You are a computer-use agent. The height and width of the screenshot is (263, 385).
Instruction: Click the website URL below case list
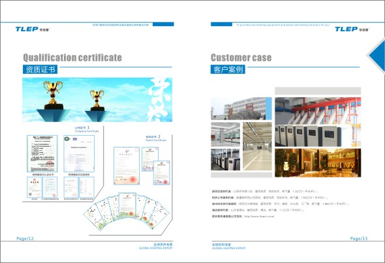(x=258, y=217)
